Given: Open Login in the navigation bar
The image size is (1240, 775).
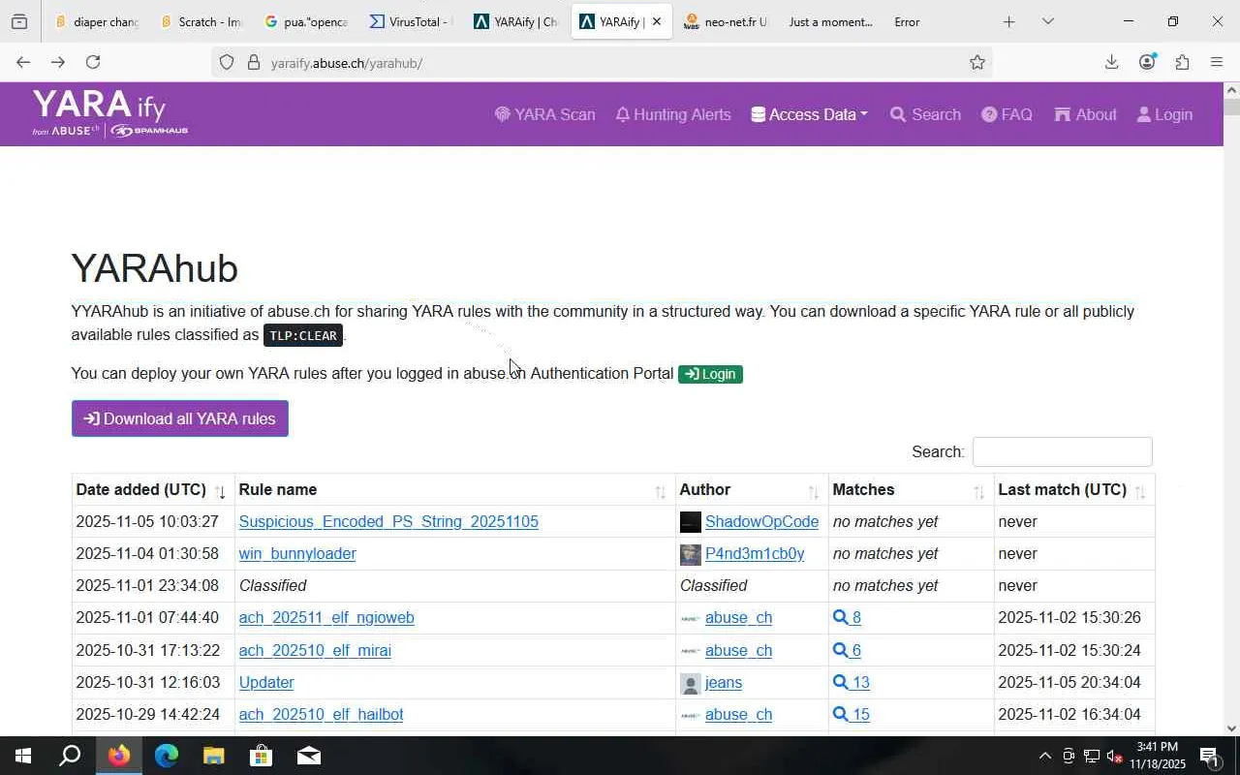Looking at the screenshot, I should tap(1164, 114).
